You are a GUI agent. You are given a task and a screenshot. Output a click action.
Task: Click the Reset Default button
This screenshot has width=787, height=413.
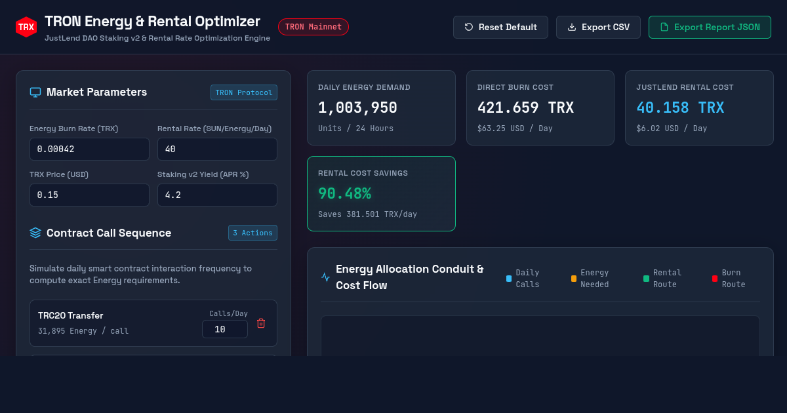[x=500, y=27]
